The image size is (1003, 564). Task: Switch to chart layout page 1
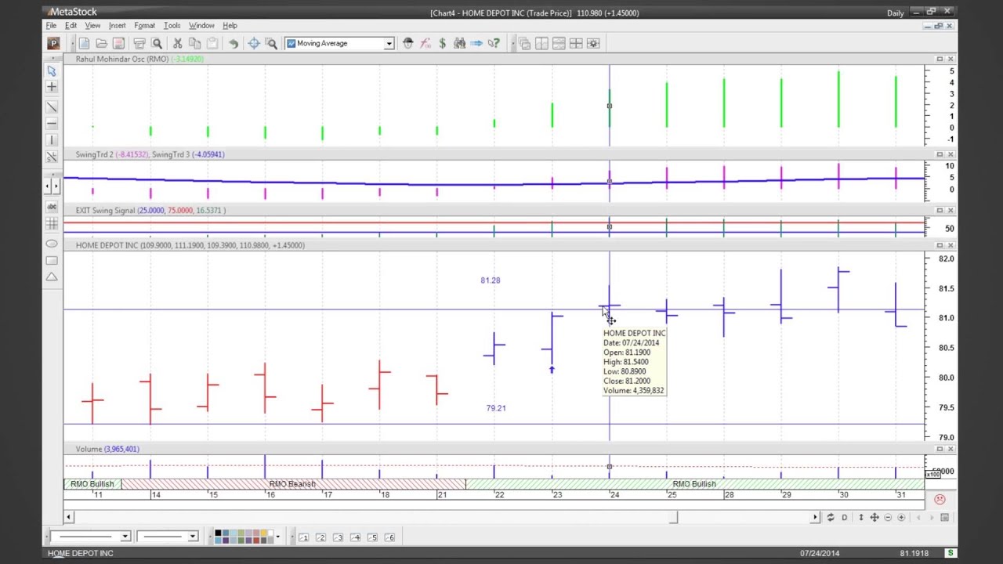pos(303,537)
